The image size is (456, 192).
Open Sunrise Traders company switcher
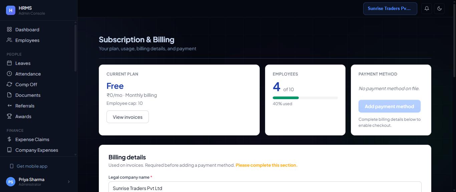pyautogui.click(x=390, y=9)
